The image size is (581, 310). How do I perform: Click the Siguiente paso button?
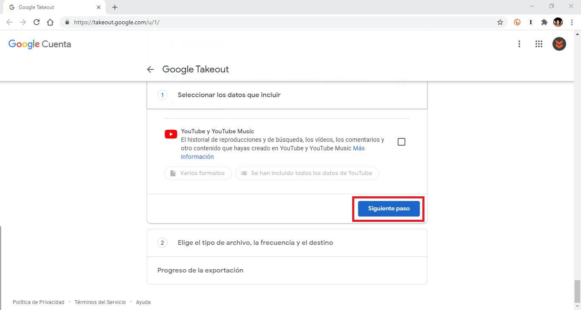[389, 209]
